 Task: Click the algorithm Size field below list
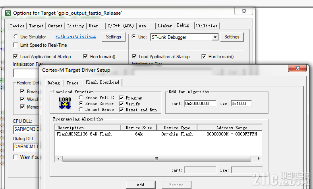point(247,170)
